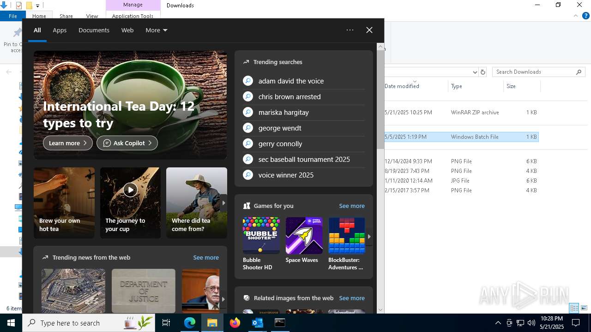Click the Search Downloads input field
Viewport: 591px width, 332px height.
(534, 72)
